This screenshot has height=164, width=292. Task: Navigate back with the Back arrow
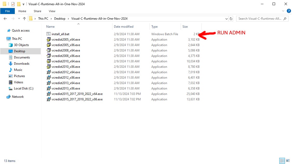(x=5, y=19)
